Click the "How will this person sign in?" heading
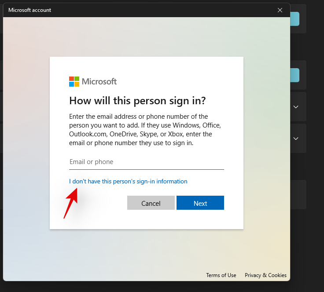Image resolution: width=324 pixels, height=292 pixels. click(137, 101)
